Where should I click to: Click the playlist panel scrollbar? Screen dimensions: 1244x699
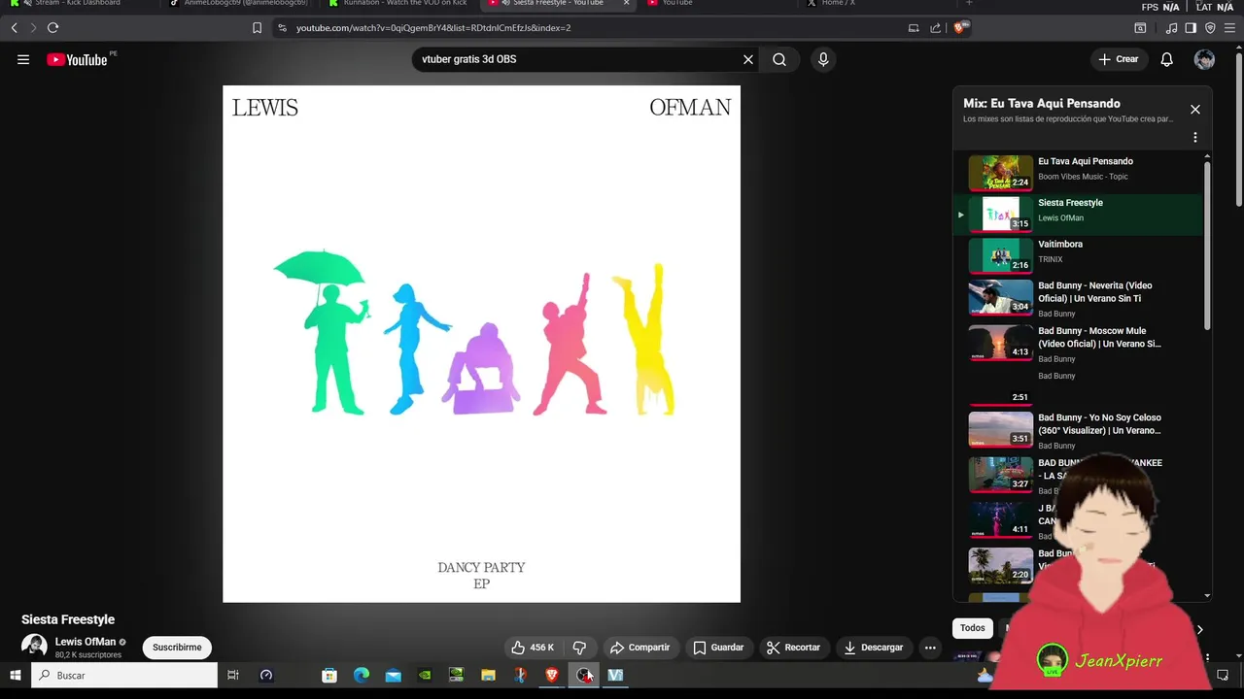tap(1208, 245)
